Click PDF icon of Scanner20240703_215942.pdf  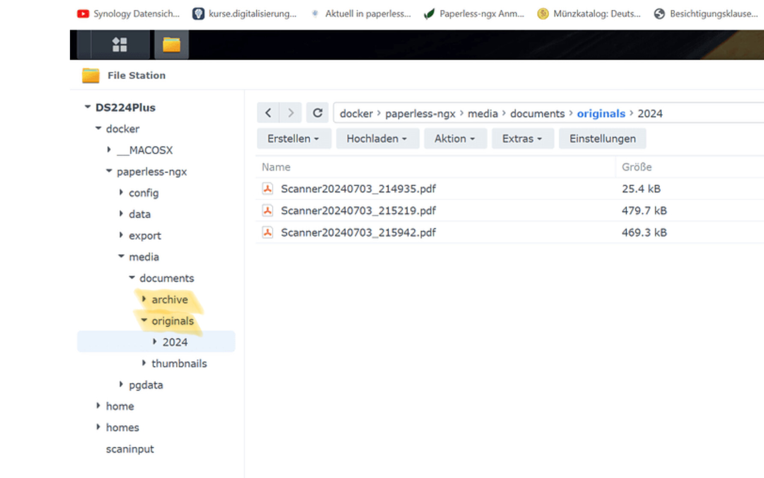(x=268, y=232)
